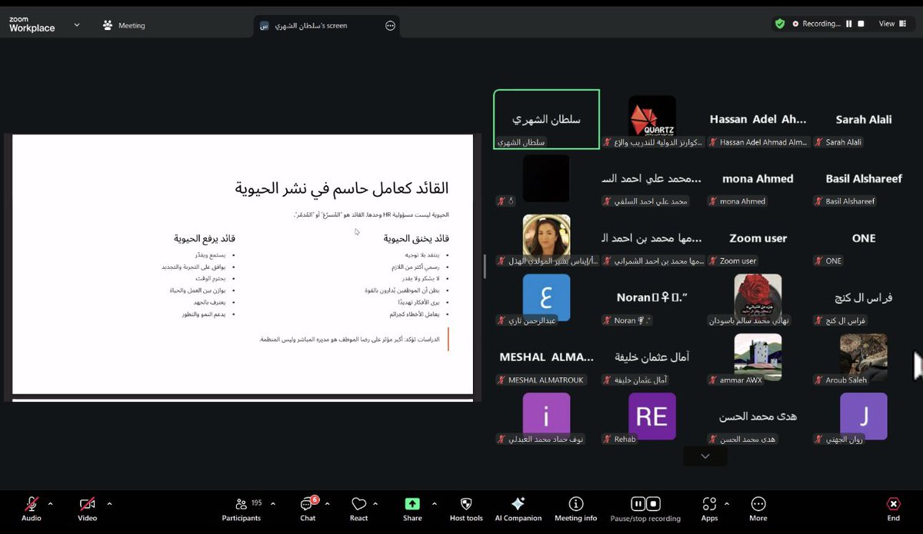Select Basil Alshareef participant tile
The width and height of the screenshot is (923, 534).
864,178
